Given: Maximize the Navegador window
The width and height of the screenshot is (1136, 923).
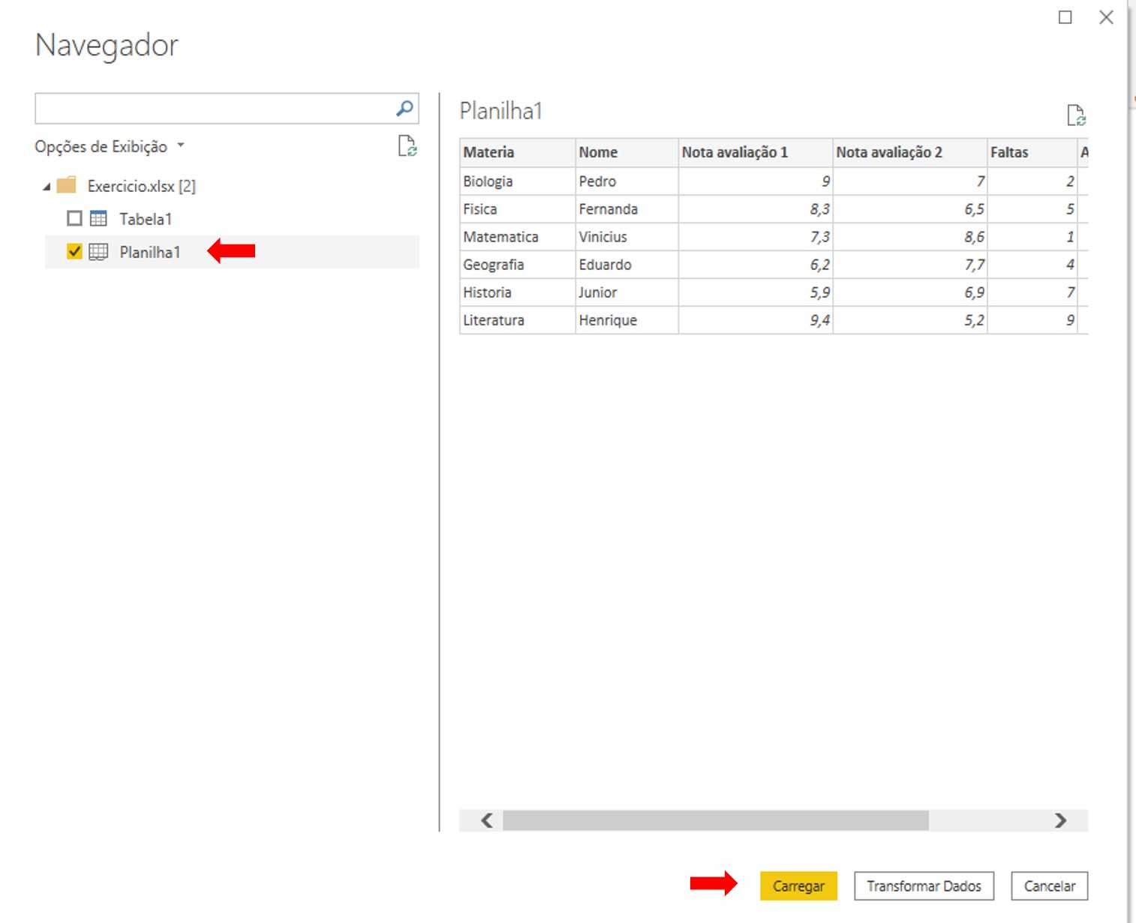Looking at the screenshot, I should click(1065, 17).
